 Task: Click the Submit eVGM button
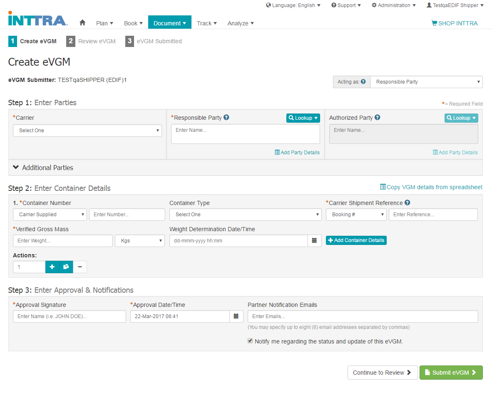[451, 373]
